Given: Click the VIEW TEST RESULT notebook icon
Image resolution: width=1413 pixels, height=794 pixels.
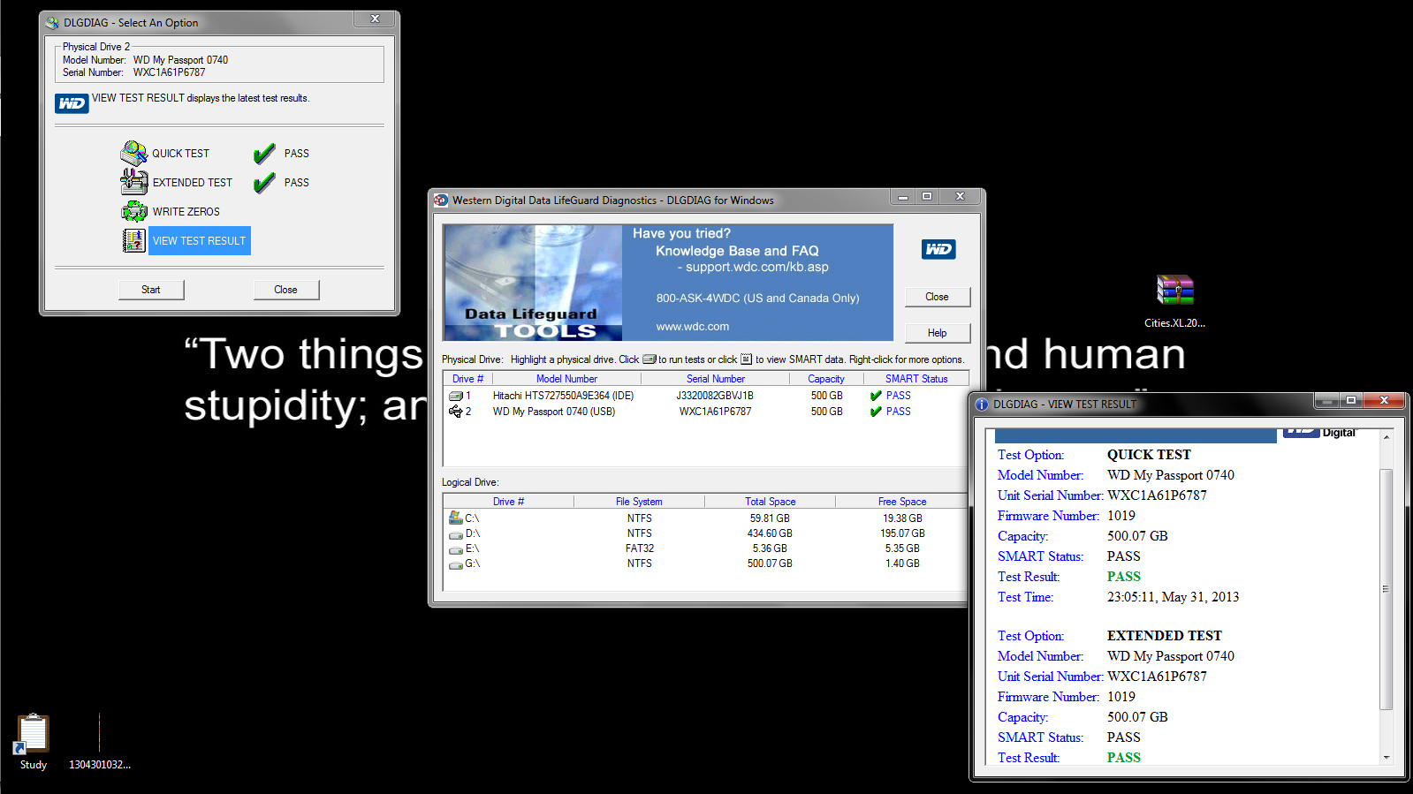Looking at the screenshot, I should pyautogui.click(x=133, y=240).
